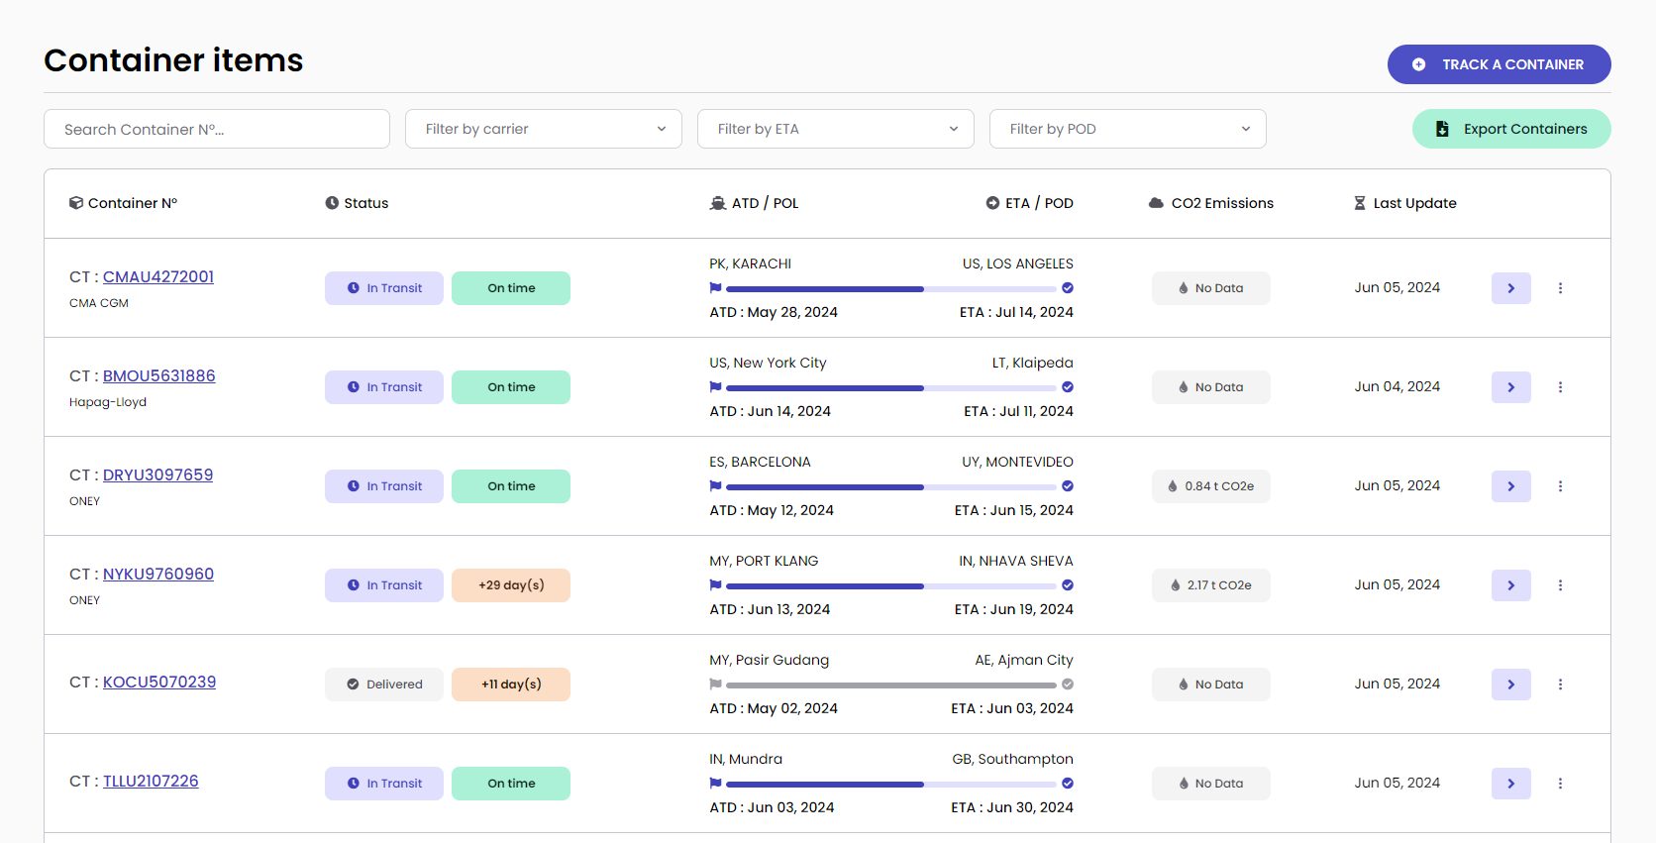The width and height of the screenshot is (1656, 843).
Task: Open kebab menu for DRYU3097659 row
Action: tap(1560, 486)
